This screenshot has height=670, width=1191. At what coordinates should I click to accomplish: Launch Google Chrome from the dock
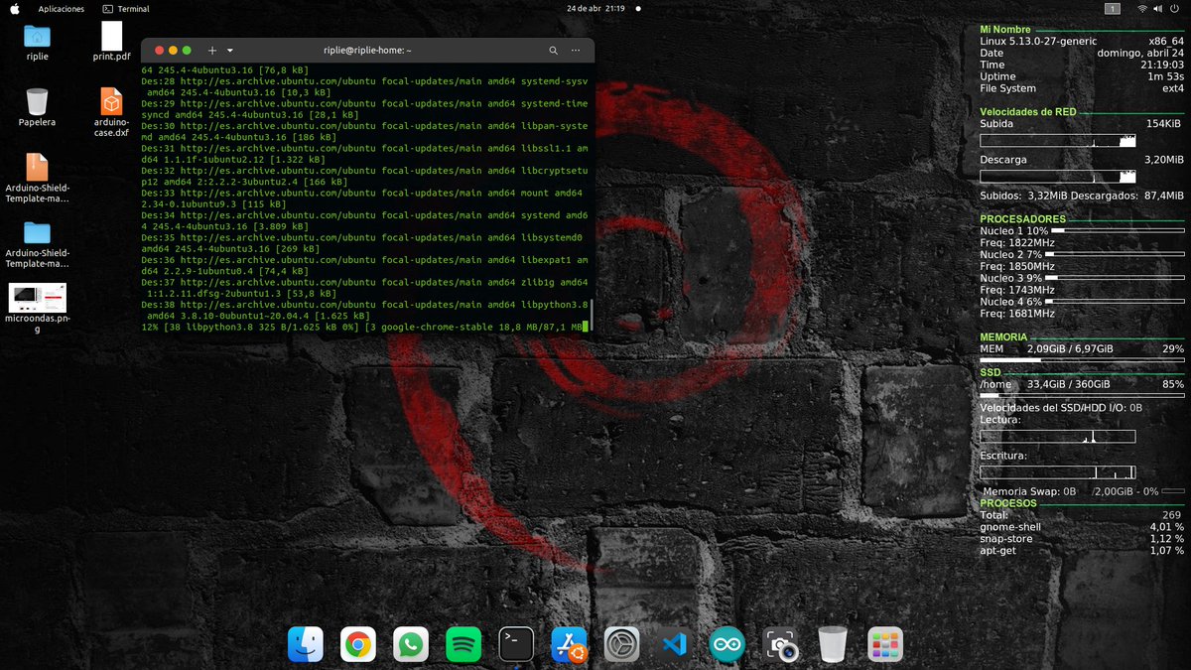click(x=358, y=645)
